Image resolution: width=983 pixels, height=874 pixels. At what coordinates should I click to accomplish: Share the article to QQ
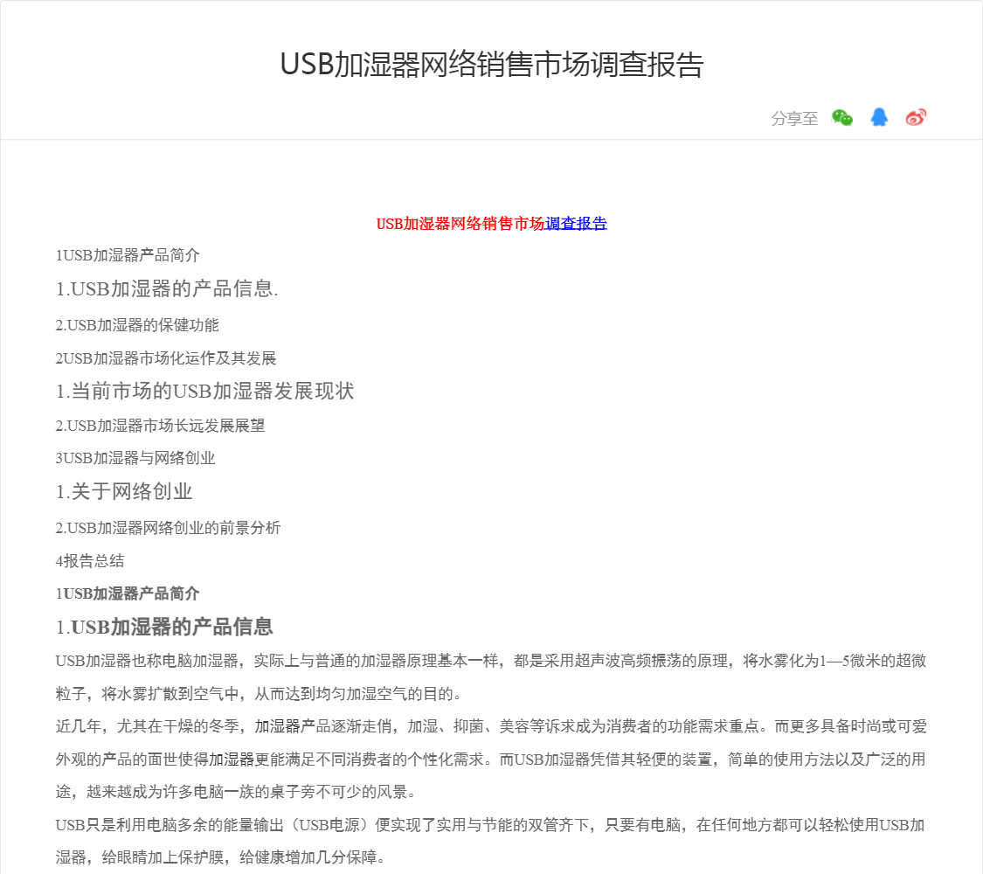click(879, 117)
